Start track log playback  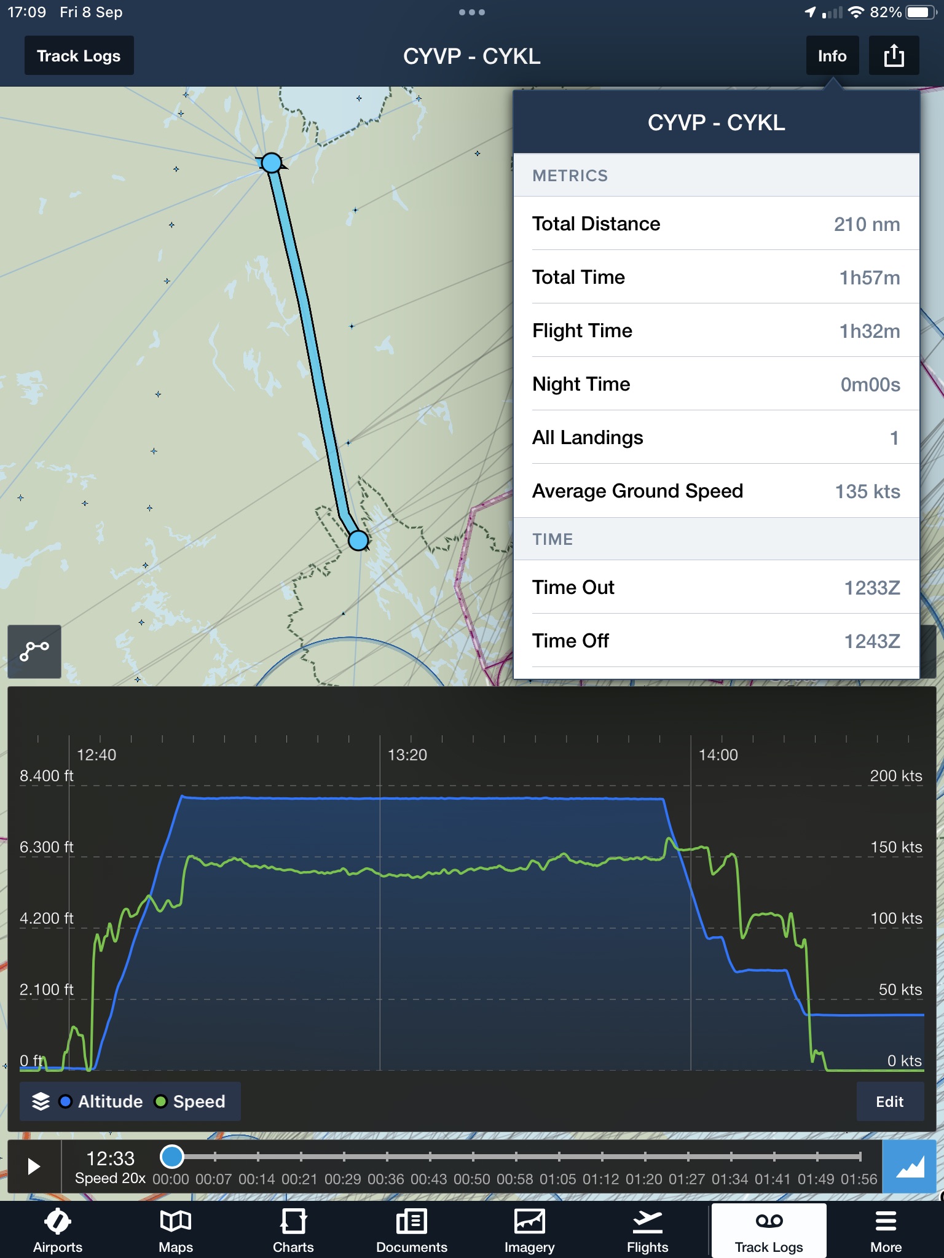[x=34, y=1166]
